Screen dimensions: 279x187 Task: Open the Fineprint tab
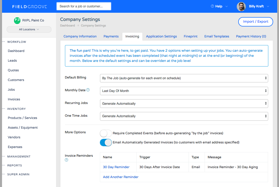pos(191,36)
